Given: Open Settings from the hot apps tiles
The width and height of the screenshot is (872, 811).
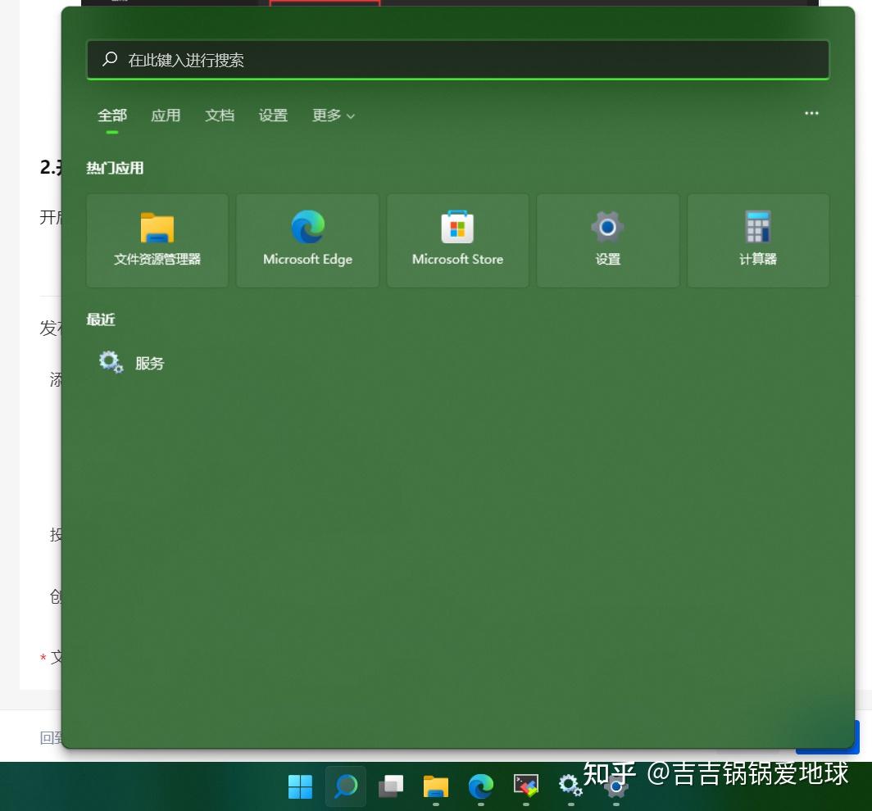Looking at the screenshot, I should (608, 240).
